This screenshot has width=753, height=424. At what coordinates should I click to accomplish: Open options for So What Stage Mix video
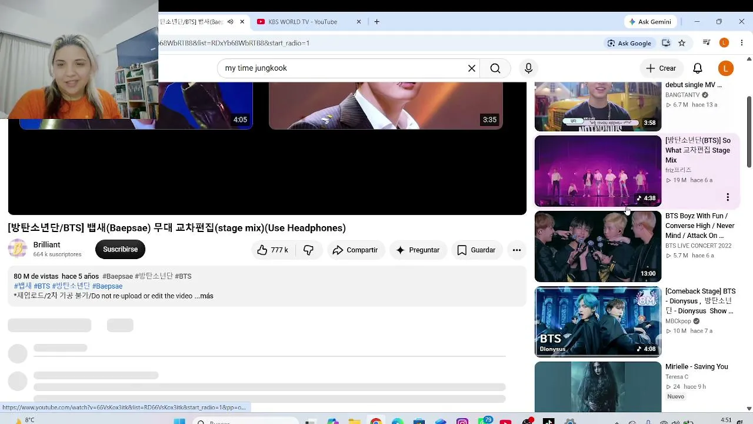(x=728, y=197)
